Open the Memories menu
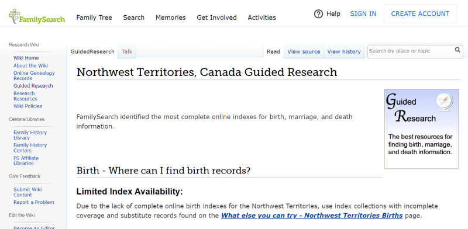 click(x=170, y=18)
